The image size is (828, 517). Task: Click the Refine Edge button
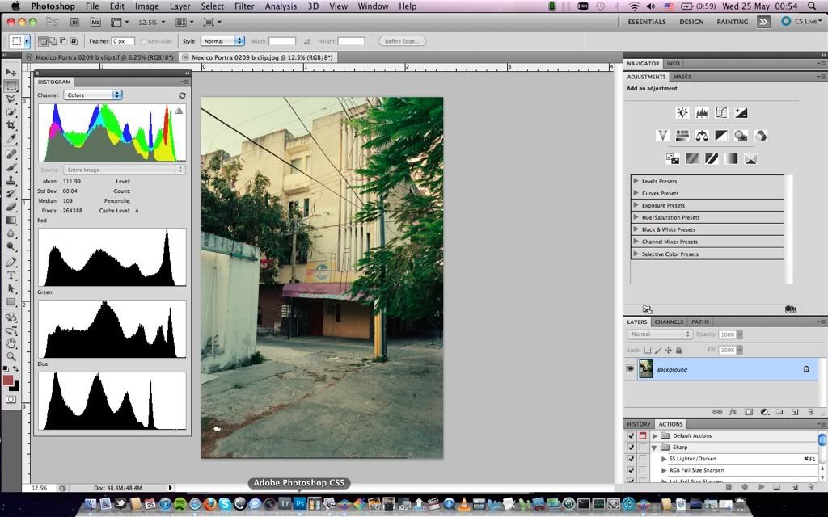(x=401, y=41)
